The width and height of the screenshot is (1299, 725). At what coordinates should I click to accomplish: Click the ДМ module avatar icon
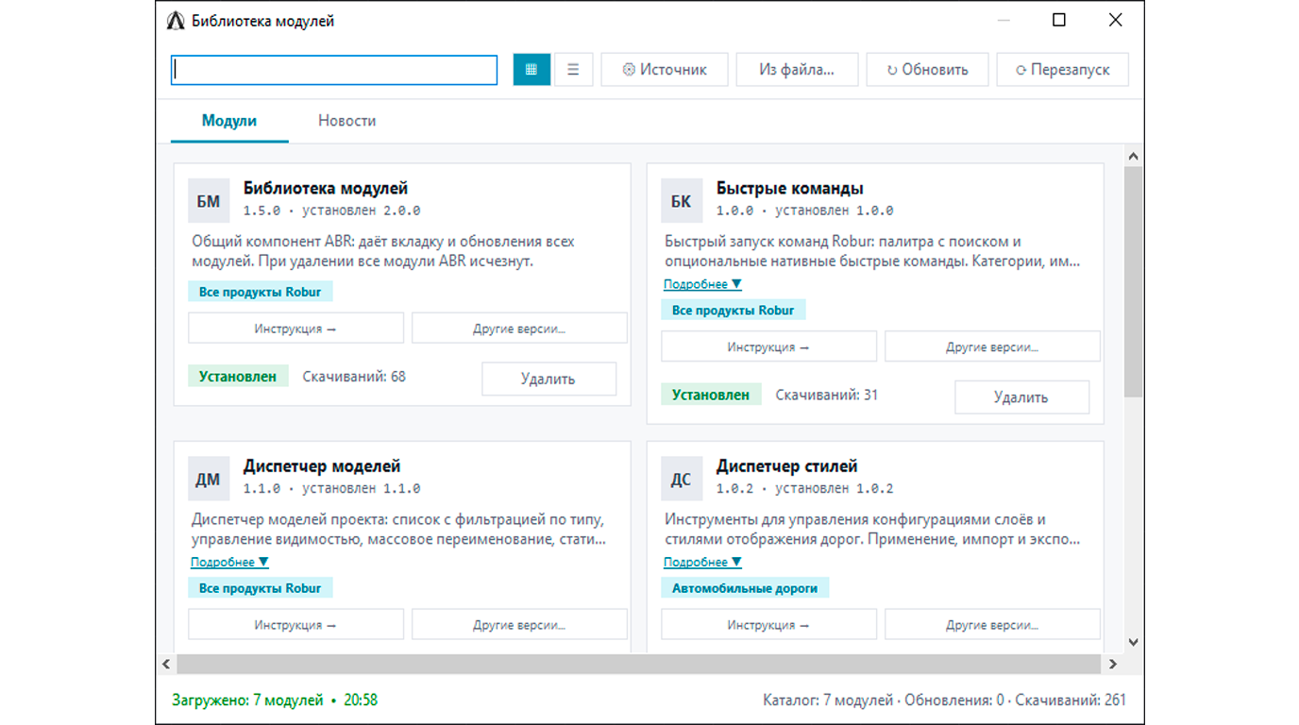[x=209, y=479]
